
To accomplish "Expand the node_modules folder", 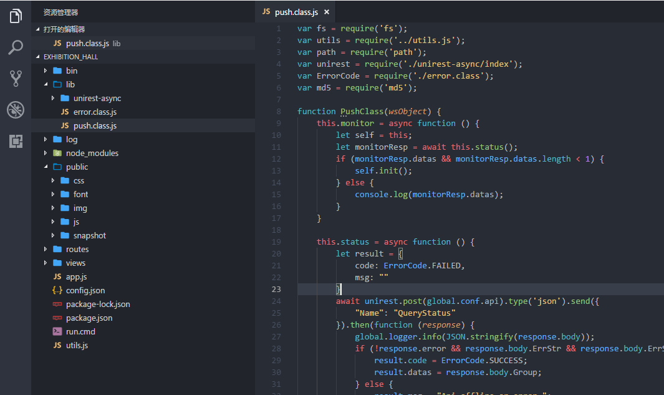I will point(92,153).
